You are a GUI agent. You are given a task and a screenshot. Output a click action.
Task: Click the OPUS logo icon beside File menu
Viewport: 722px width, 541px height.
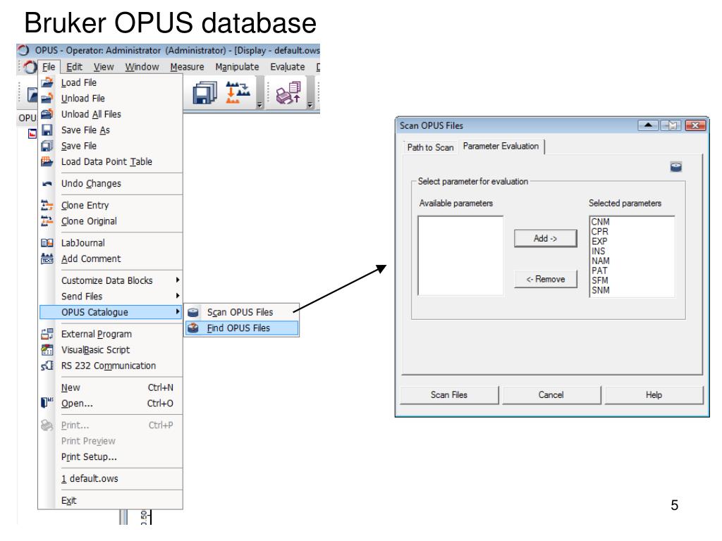(x=30, y=67)
